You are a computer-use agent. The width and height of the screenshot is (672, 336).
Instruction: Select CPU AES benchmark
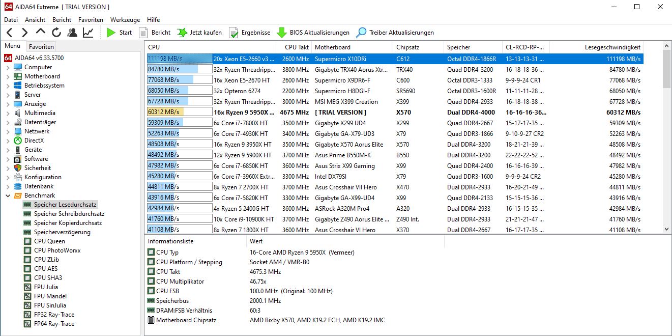[x=46, y=269]
